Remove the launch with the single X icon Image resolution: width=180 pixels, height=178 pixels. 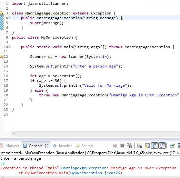pos(122,146)
